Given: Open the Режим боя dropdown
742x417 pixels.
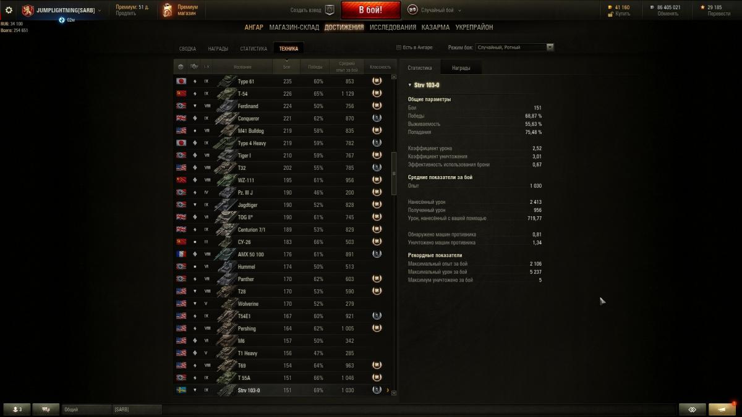Looking at the screenshot, I should click(x=514, y=48).
